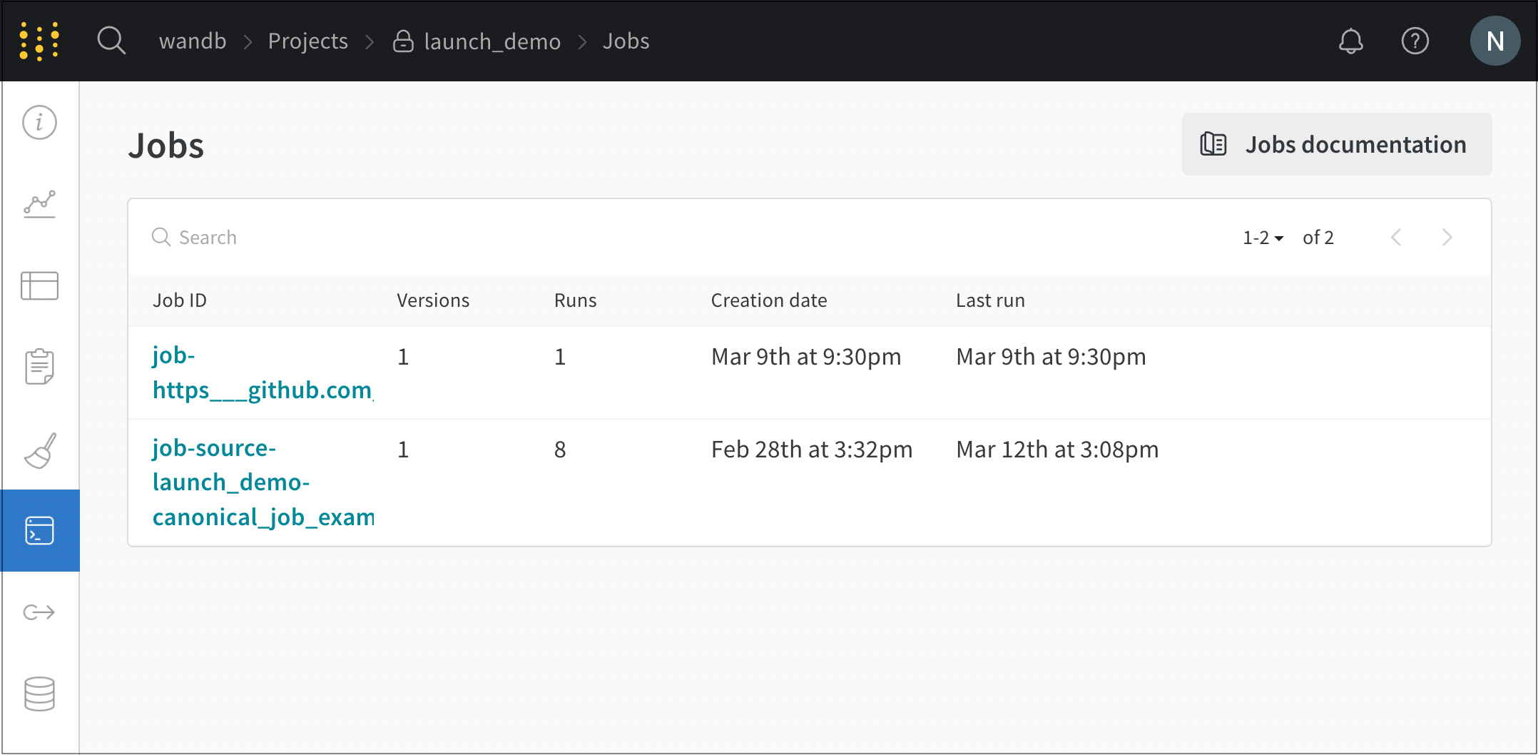This screenshot has height=755, width=1538.
Task: Open the reports clipboard icon in sidebar
Action: tap(39, 367)
